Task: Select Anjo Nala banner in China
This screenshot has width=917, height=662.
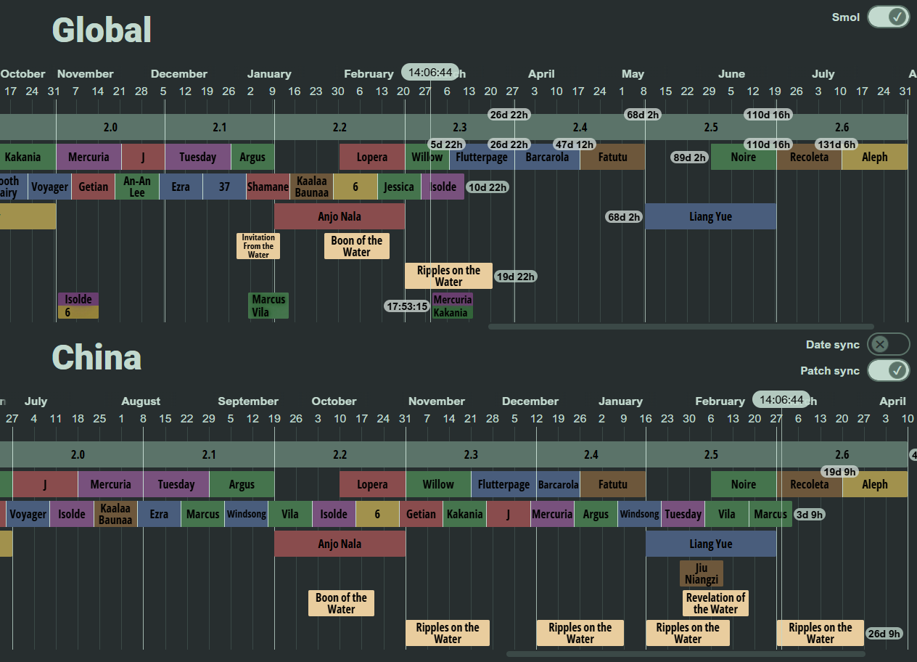Action: point(340,544)
